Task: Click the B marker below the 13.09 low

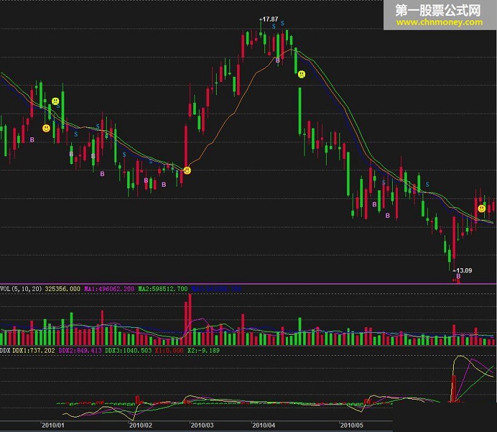Action: (x=458, y=276)
